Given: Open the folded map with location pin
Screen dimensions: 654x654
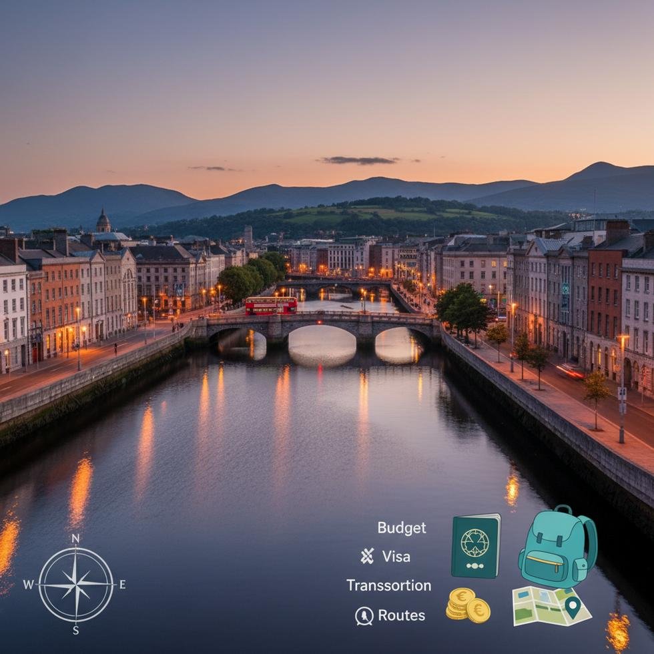Looking at the screenshot, I should coord(551,606).
